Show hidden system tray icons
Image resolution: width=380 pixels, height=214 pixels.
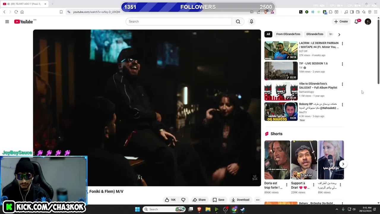click(x=337, y=209)
